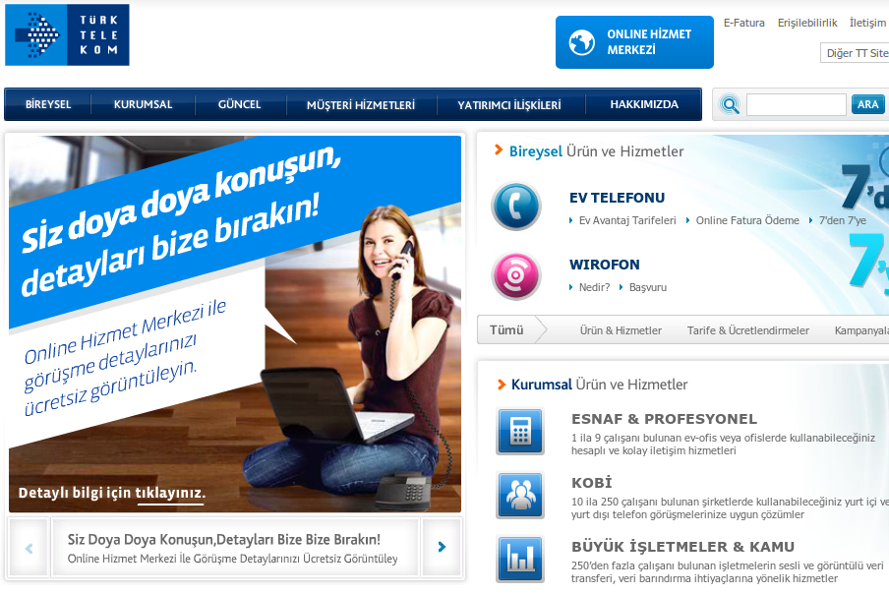The image size is (889, 594).
Task: Open the Ev Telefonu heading link
Action: pyautogui.click(x=617, y=198)
